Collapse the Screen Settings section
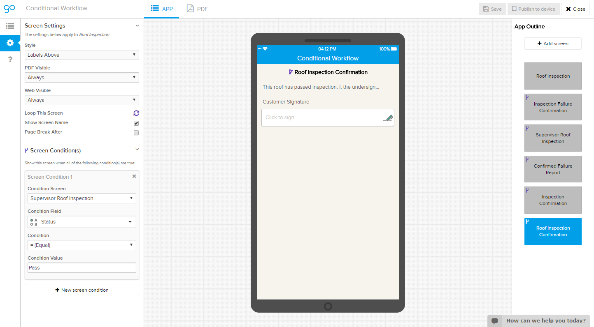 (x=137, y=25)
